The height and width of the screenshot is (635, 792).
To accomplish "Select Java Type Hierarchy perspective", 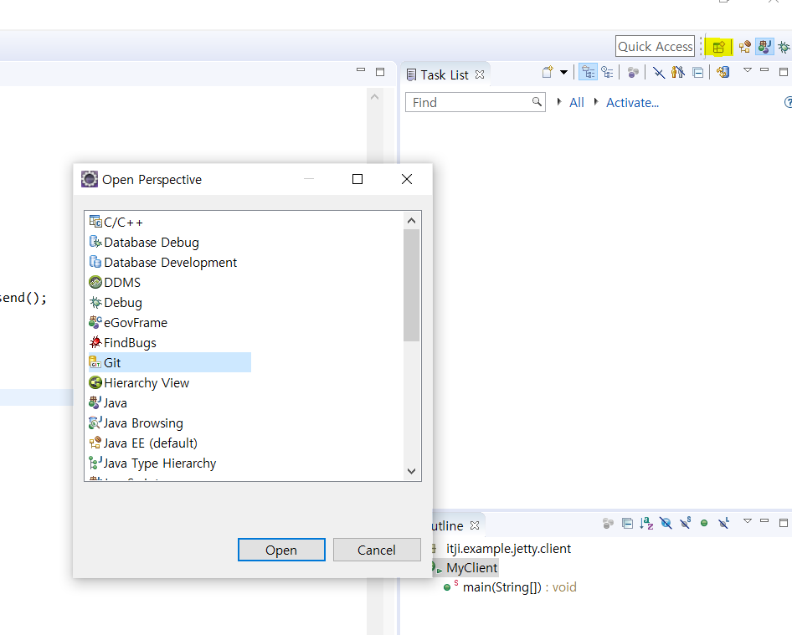I will tap(152, 463).
